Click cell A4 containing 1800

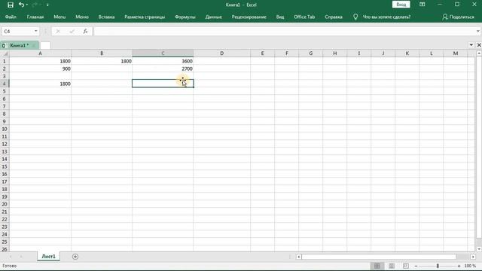[40, 84]
